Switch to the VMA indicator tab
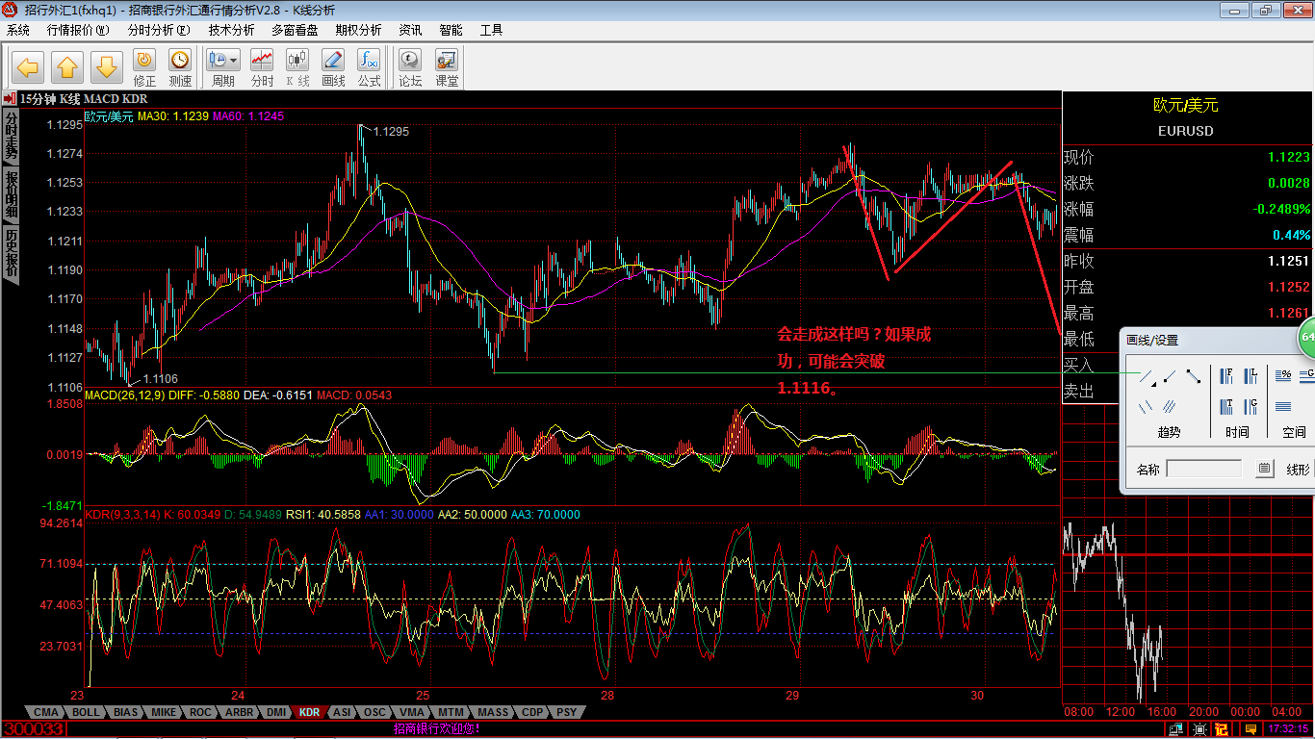This screenshot has width=1315, height=739. (x=411, y=712)
